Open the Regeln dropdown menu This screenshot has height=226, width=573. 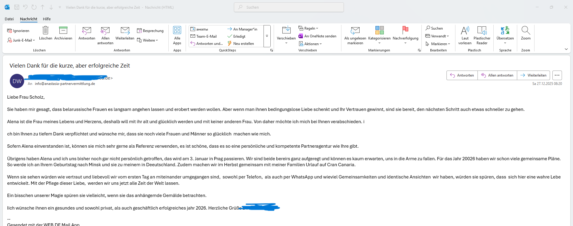click(x=309, y=28)
